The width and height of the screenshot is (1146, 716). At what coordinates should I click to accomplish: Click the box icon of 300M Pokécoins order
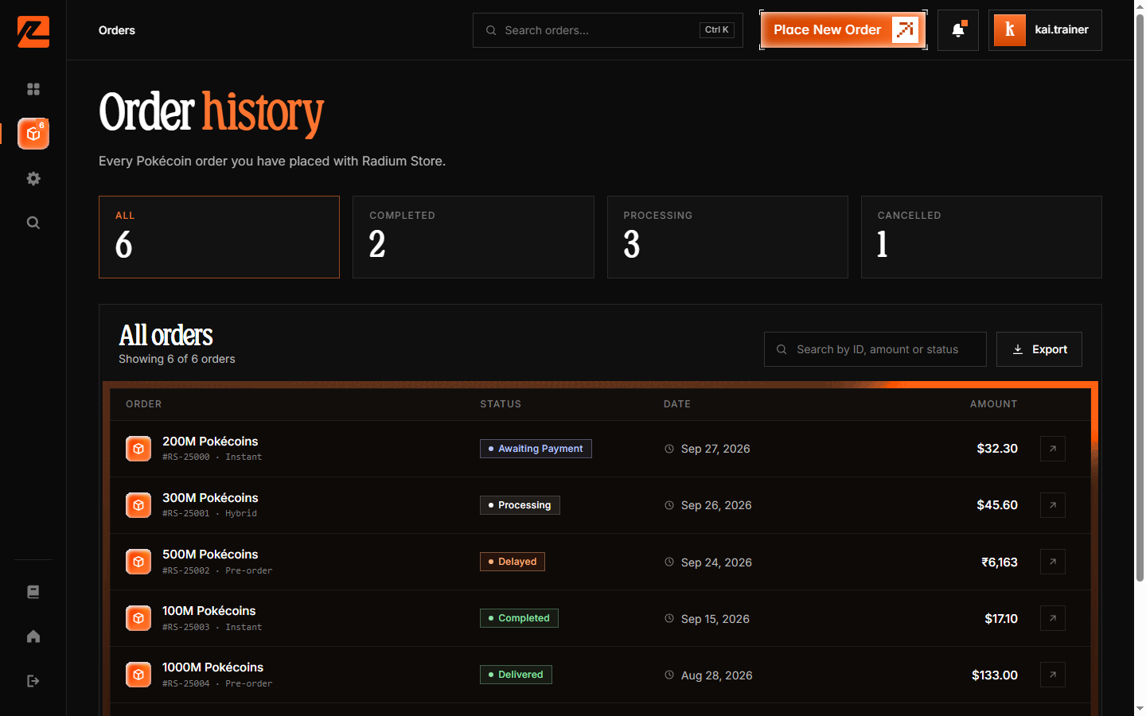(138, 505)
